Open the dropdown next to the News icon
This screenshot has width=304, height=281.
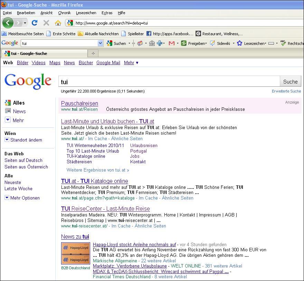tap(146, 43)
